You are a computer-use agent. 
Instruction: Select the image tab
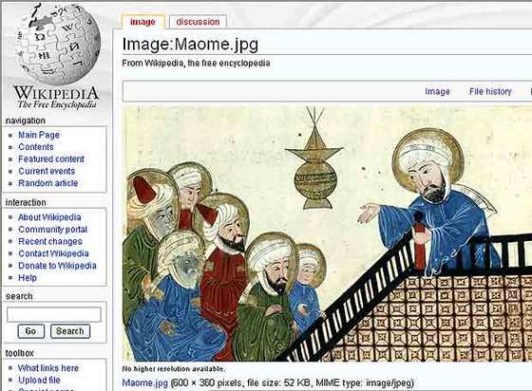[x=142, y=22]
